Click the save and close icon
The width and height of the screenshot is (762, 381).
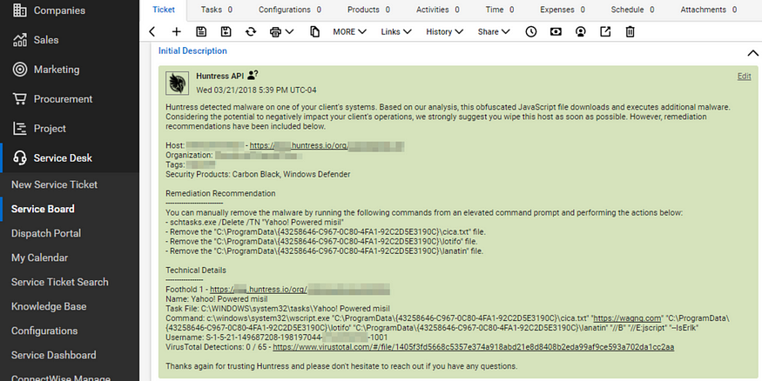[x=226, y=31]
